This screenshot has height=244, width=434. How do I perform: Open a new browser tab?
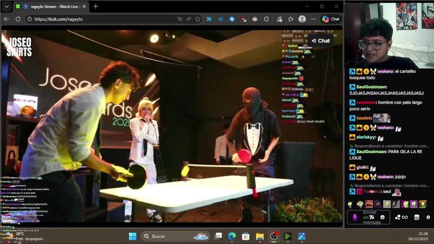[96, 6]
